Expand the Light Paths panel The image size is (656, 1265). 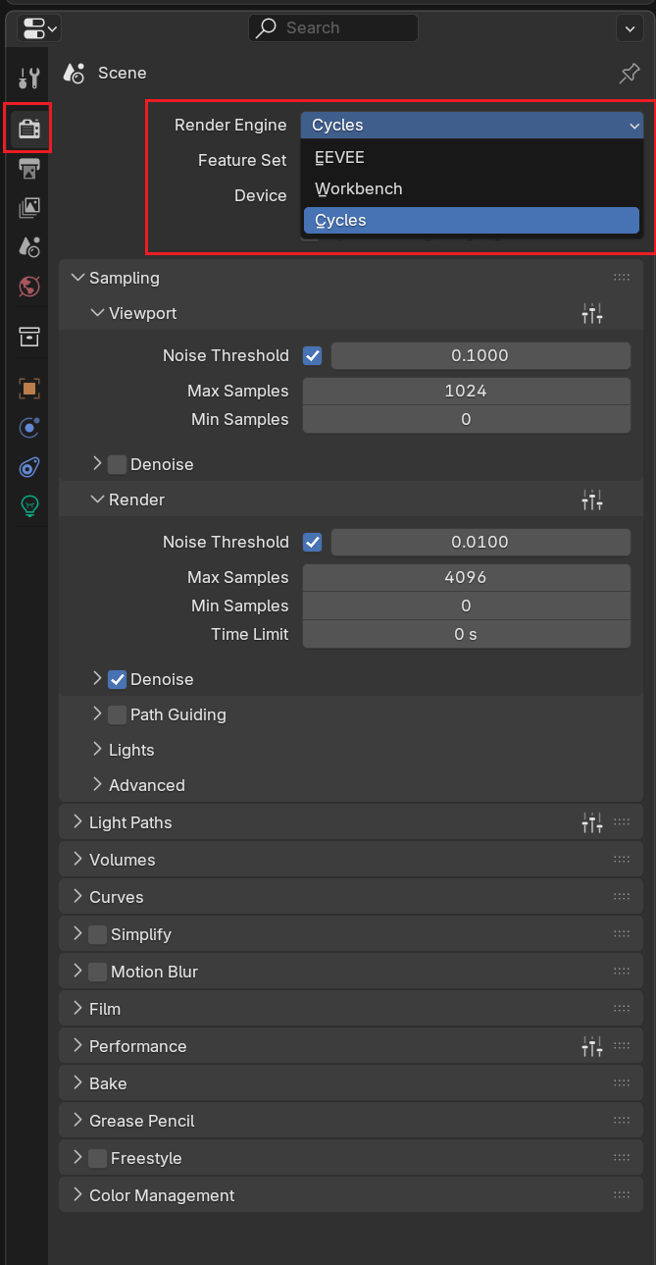tap(78, 822)
